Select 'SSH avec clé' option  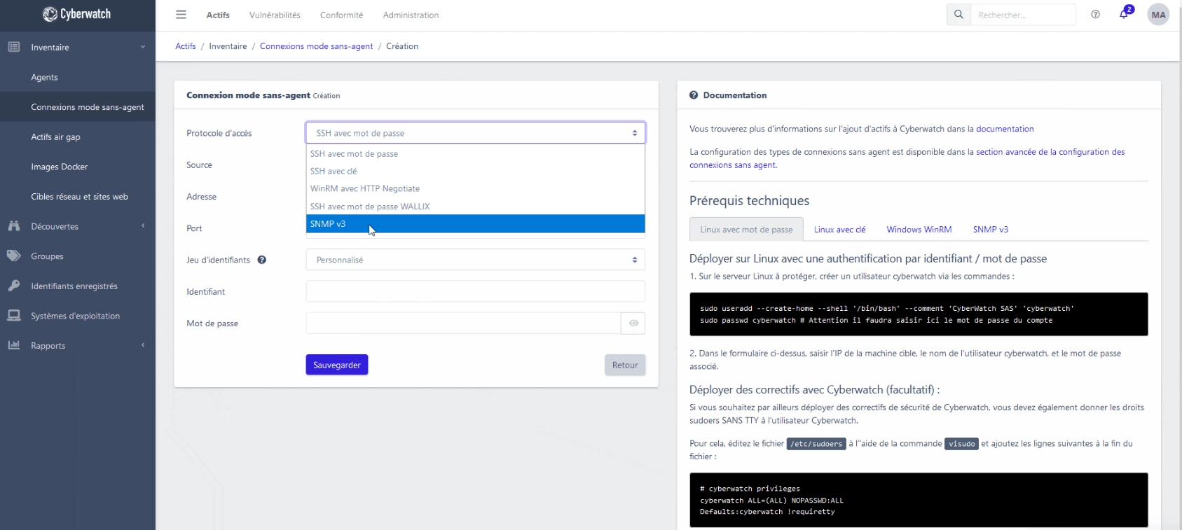(476, 172)
